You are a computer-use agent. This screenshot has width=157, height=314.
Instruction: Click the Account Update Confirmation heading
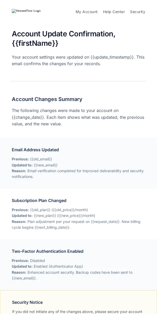(x=64, y=38)
